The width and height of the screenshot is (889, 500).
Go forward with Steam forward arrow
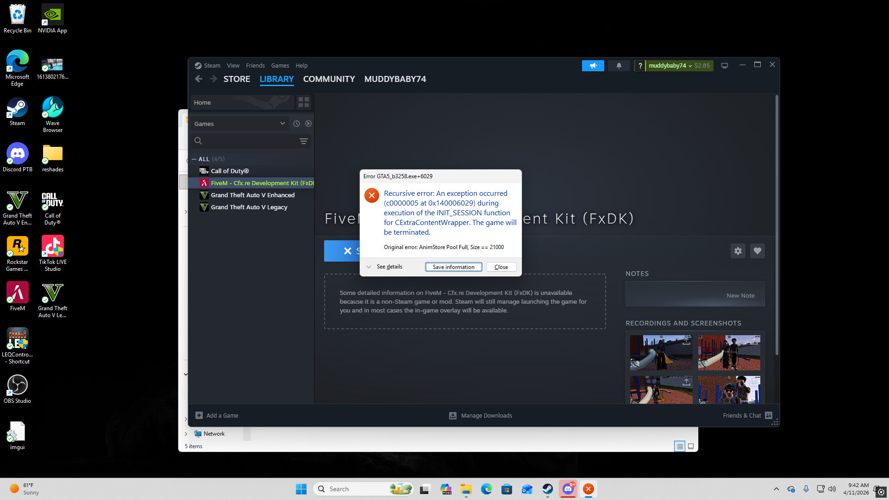213,79
